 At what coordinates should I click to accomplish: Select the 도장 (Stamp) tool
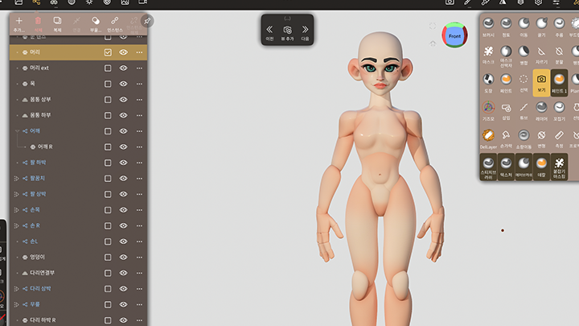pos(488,83)
